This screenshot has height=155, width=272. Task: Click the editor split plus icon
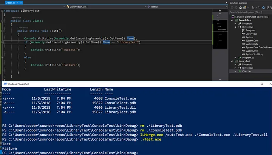point(220,11)
